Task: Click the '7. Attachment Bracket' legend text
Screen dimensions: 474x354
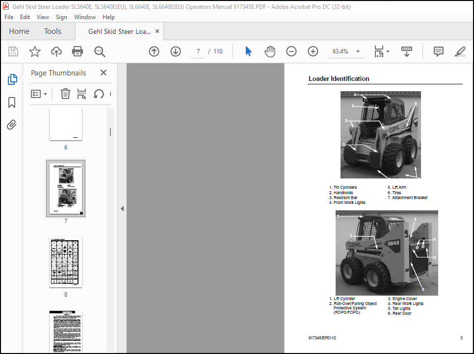Action: pos(407,198)
